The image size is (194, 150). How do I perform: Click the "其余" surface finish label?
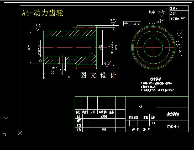pos(152,12)
